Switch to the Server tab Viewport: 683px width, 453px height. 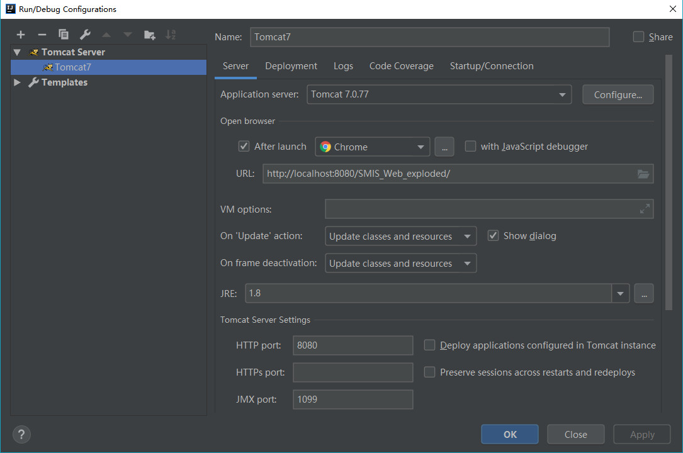click(235, 66)
